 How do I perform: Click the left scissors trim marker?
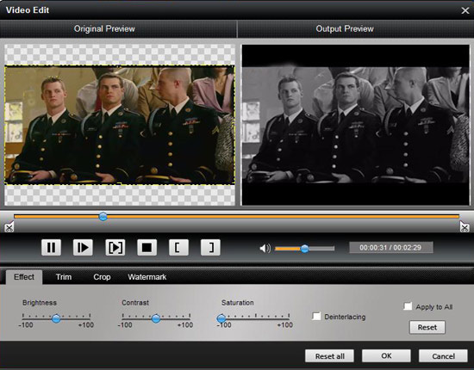pos(9,226)
